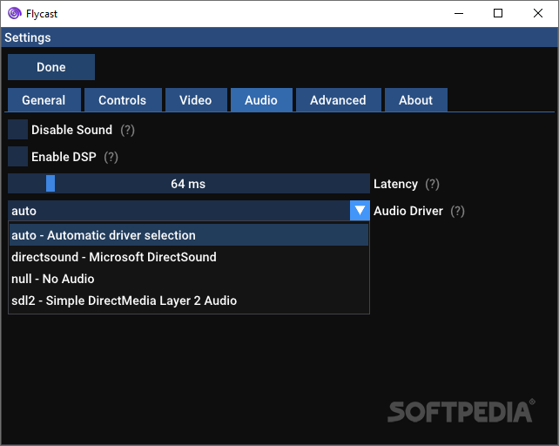Viewport: 559px width, 446px height.
Task: Switch to the General tab
Action: coord(44,100)
